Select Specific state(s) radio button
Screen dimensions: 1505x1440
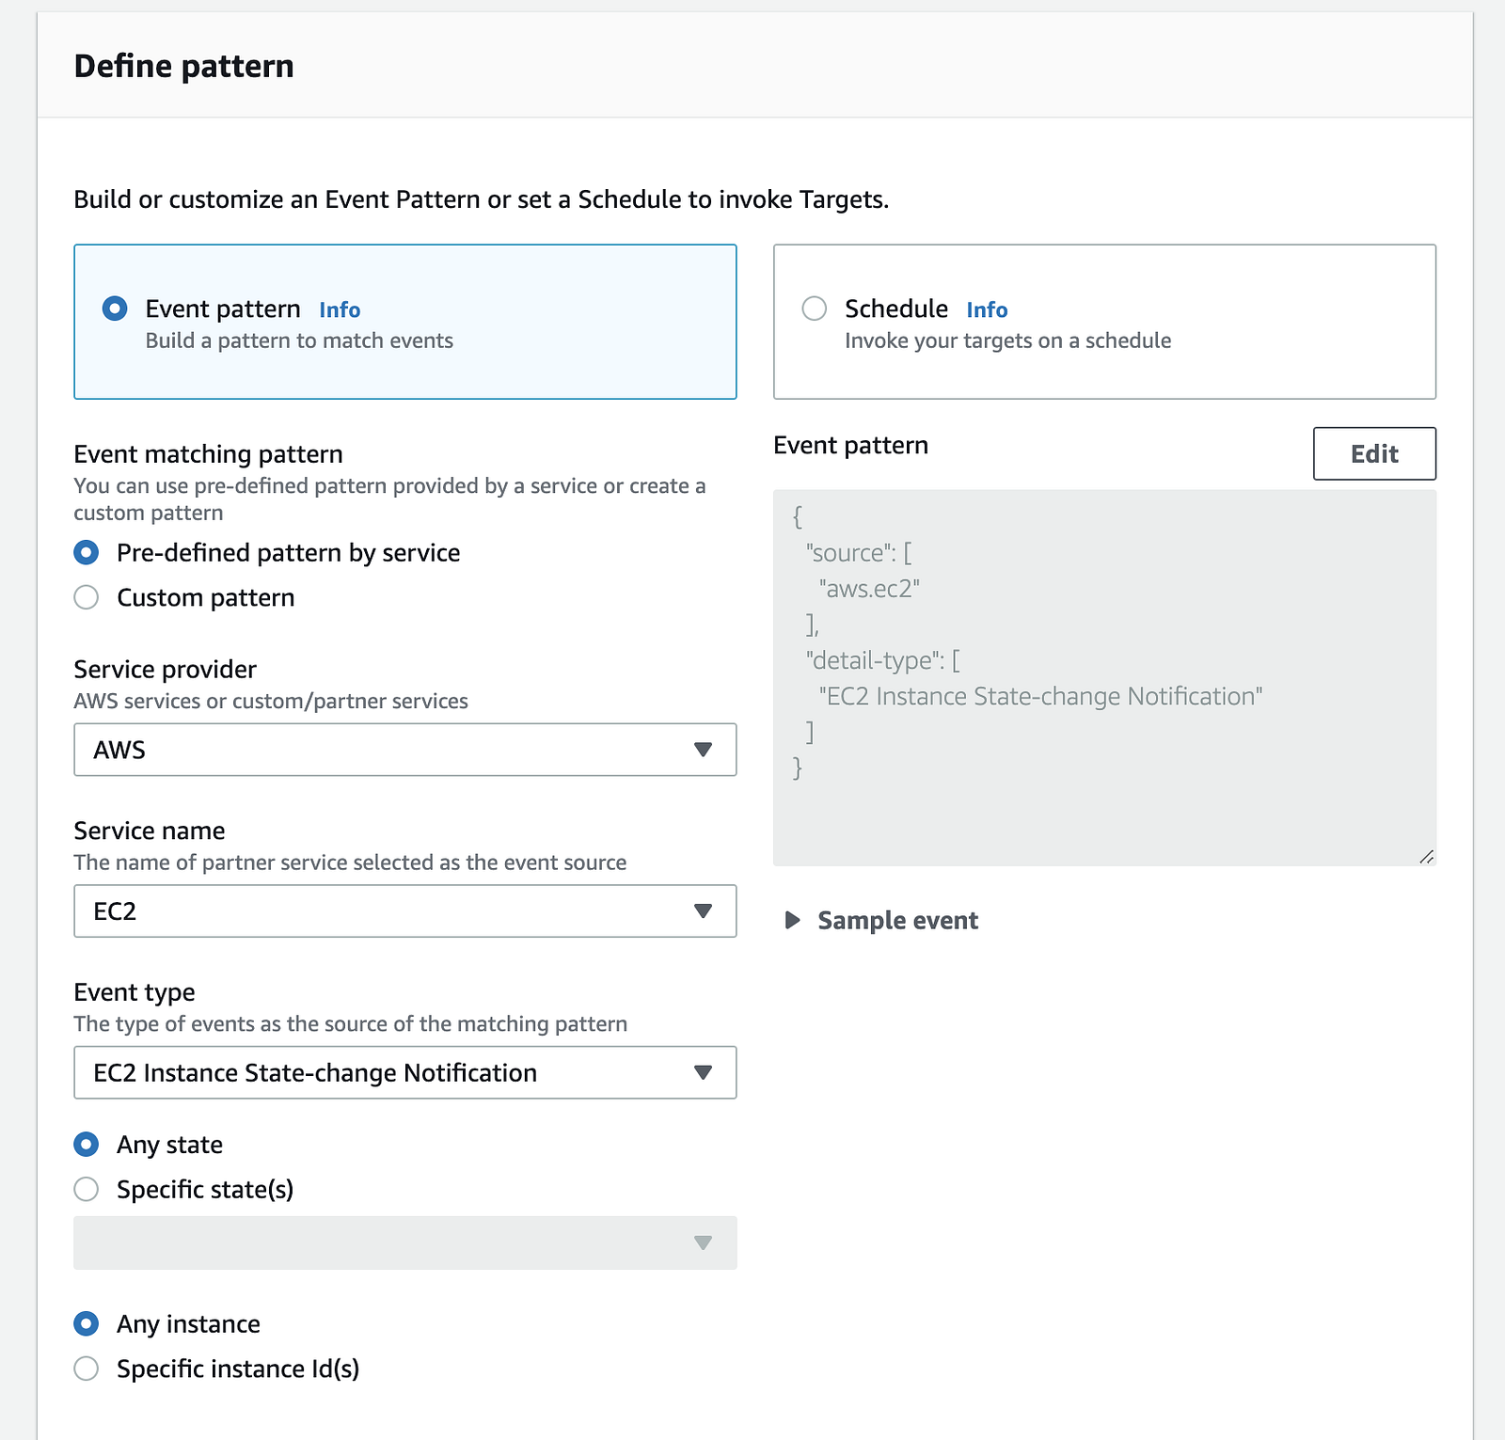[x=87, y=1190]
